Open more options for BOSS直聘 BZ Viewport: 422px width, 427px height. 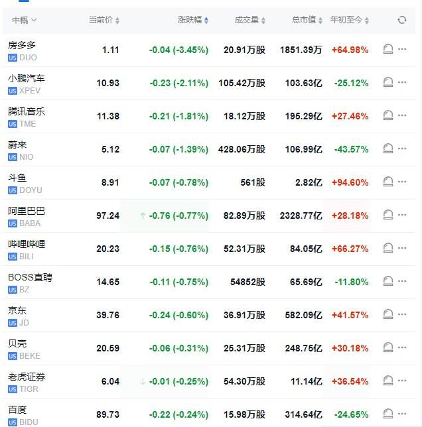[402, 281]
